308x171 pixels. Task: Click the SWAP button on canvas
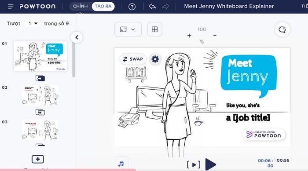tap(133, 59)
